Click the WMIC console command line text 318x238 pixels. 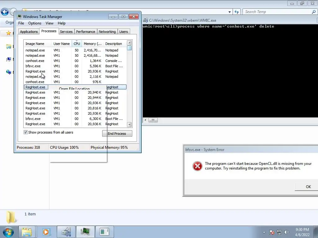coord(208,26)
